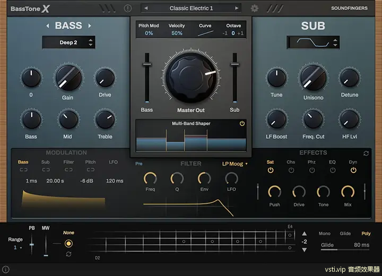Open the LP Moog filter type dropdown
This screenshot has width=382, height=276.
coord(235,164)
